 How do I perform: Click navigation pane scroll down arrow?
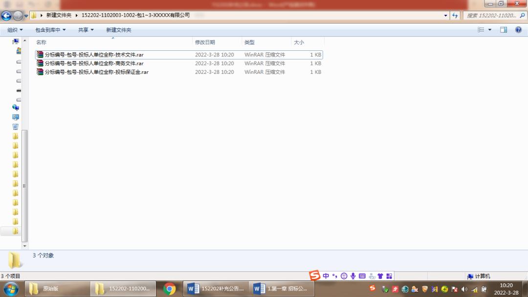(24, 246)
